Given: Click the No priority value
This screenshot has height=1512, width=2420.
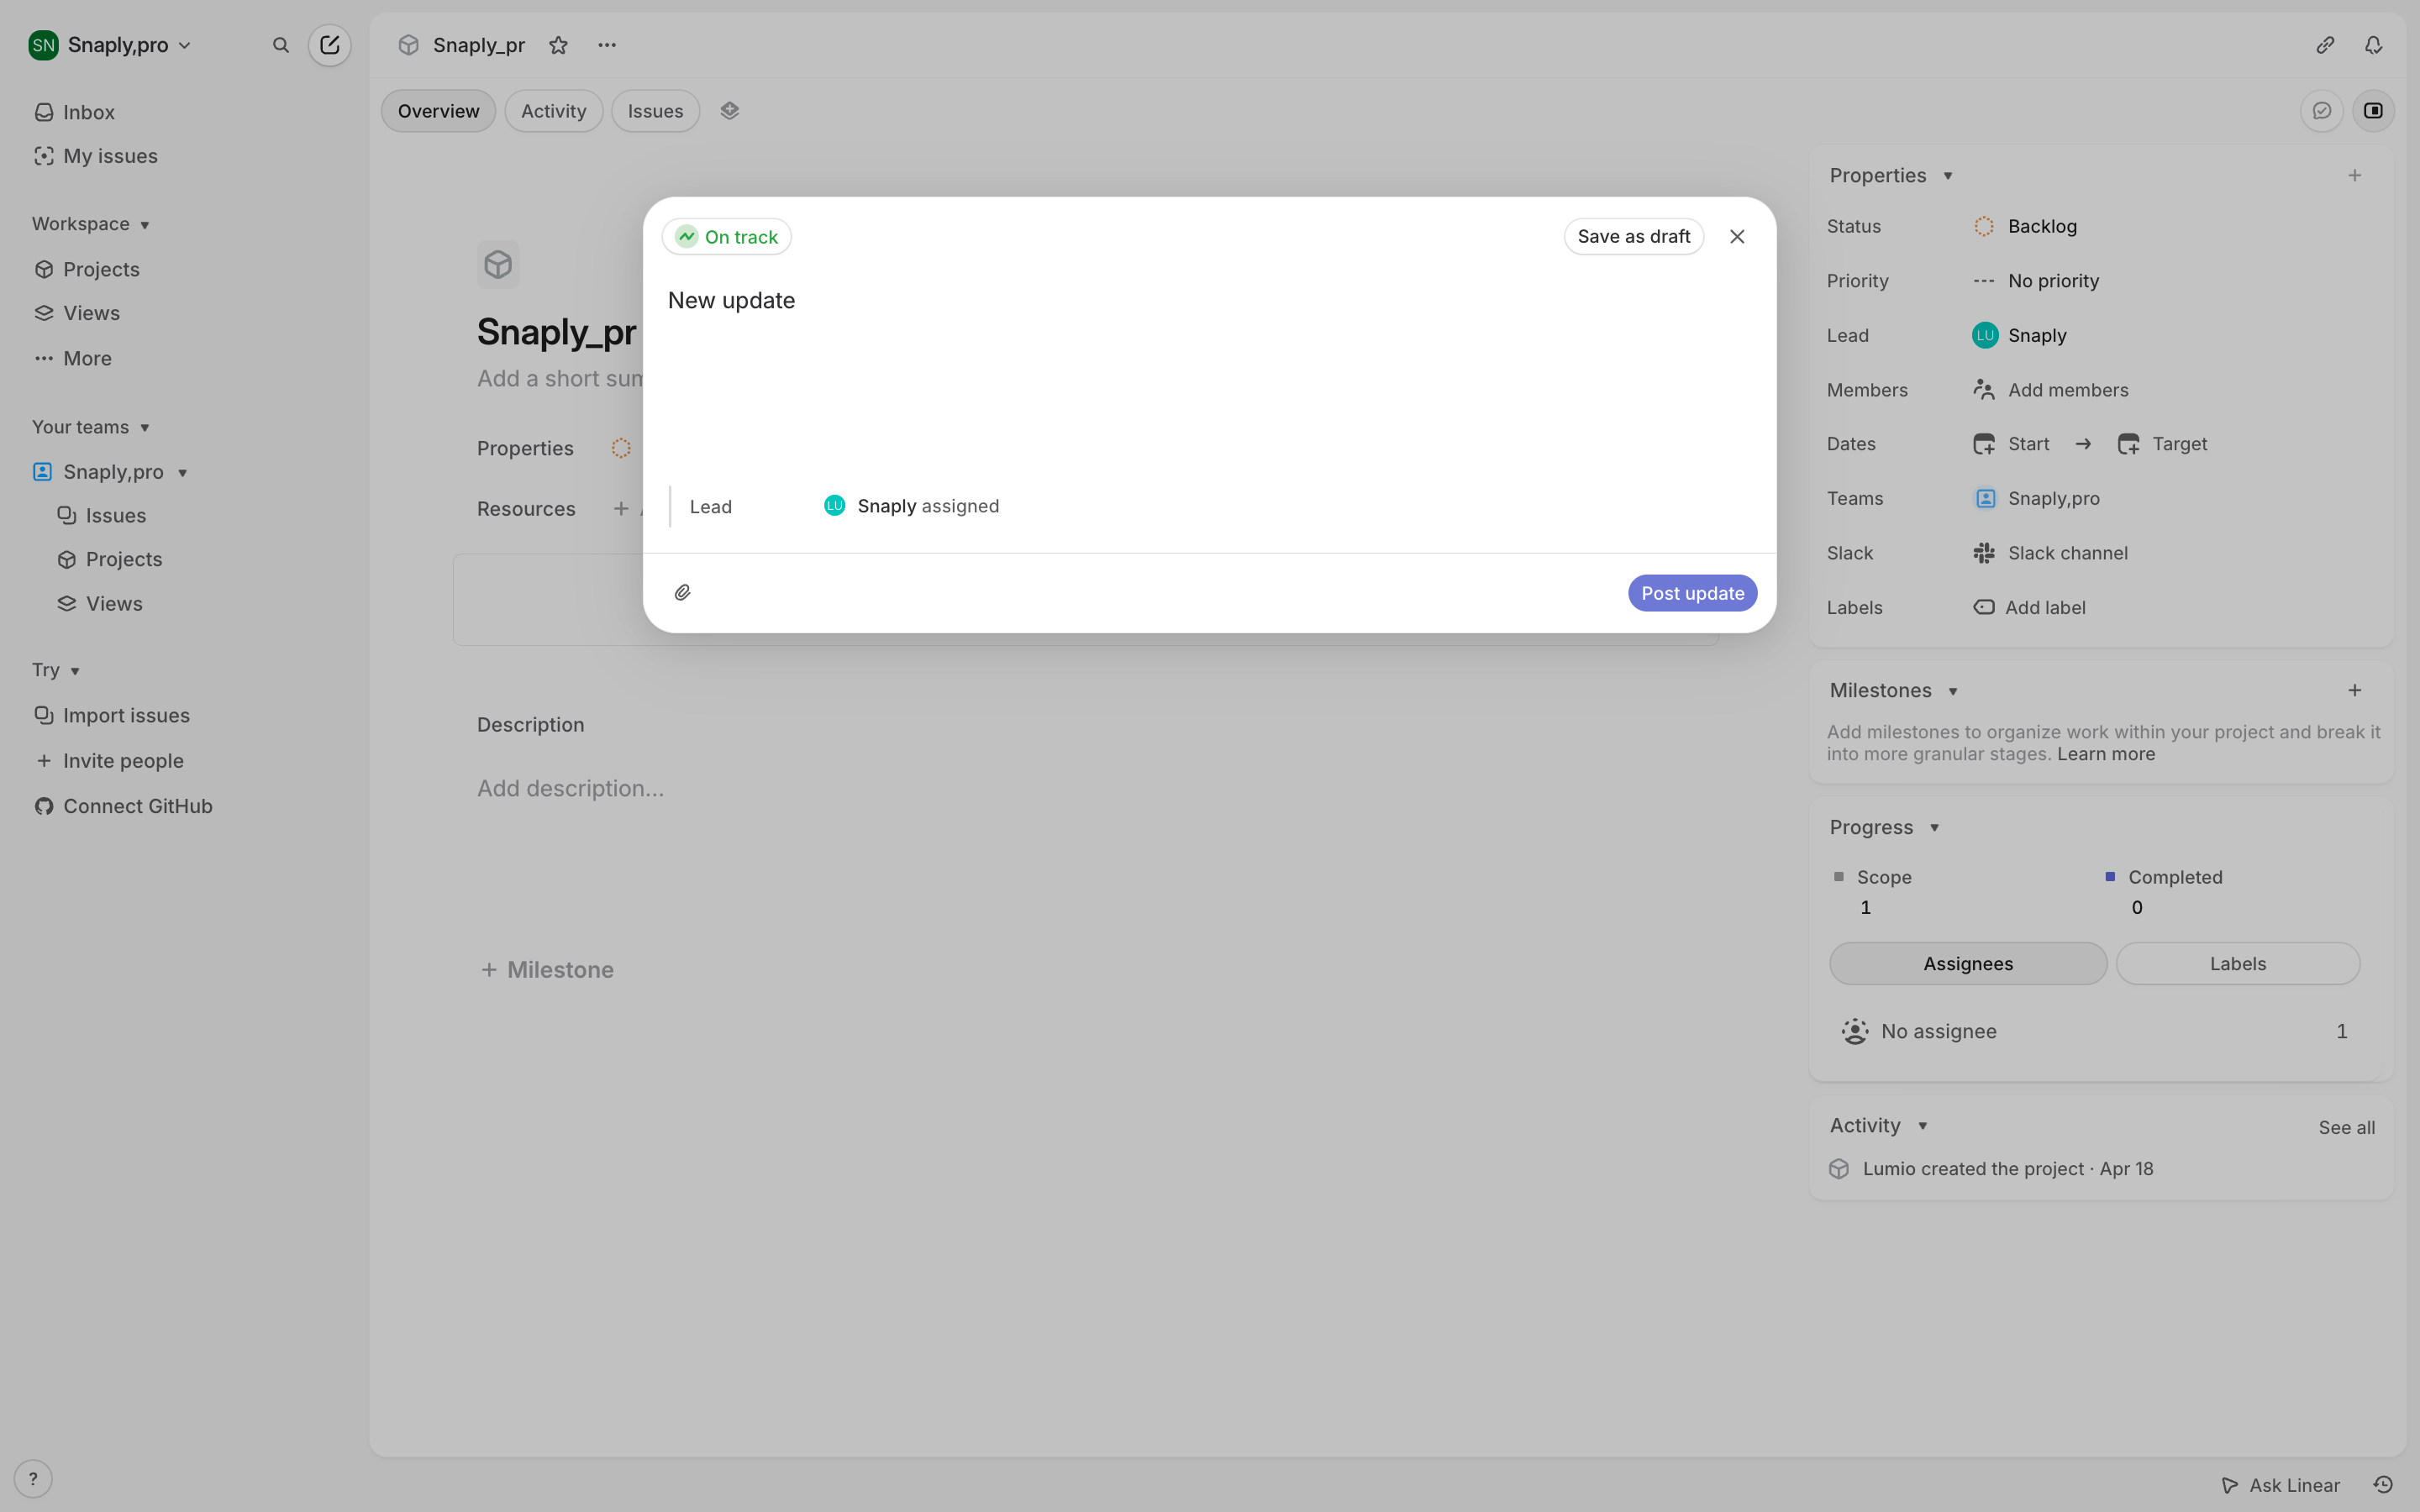Looking at the screenshot, I should click(x=2036, y=281).
